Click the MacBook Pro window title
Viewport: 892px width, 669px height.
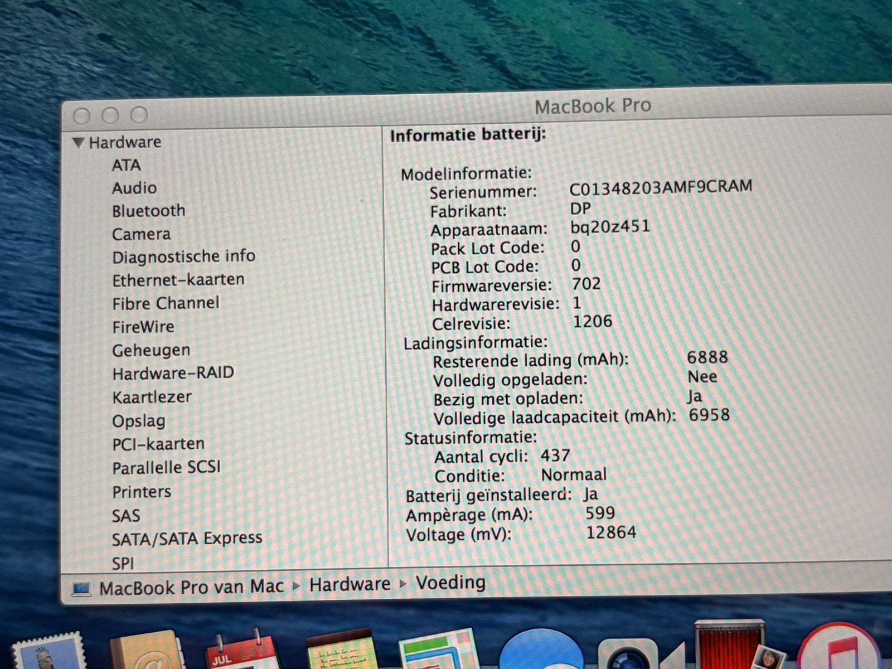pyautogui.click(x=593, y=106)
